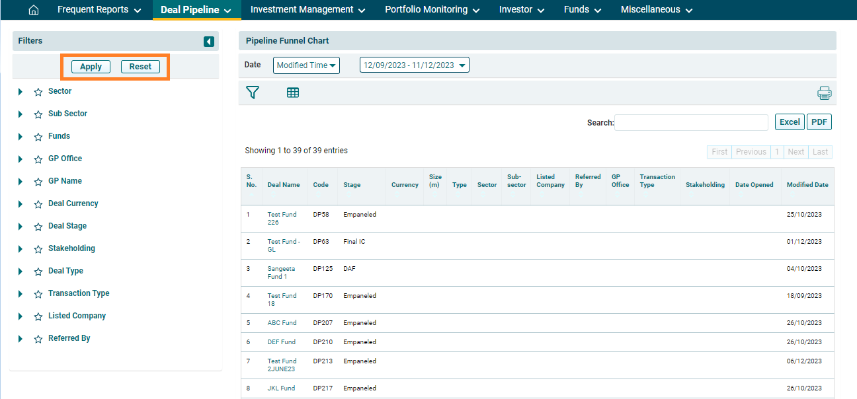The height and width of the screenshot is (399, 857).
Task: Favorite the GP Office filter star
Action: (x=38, y=159)
